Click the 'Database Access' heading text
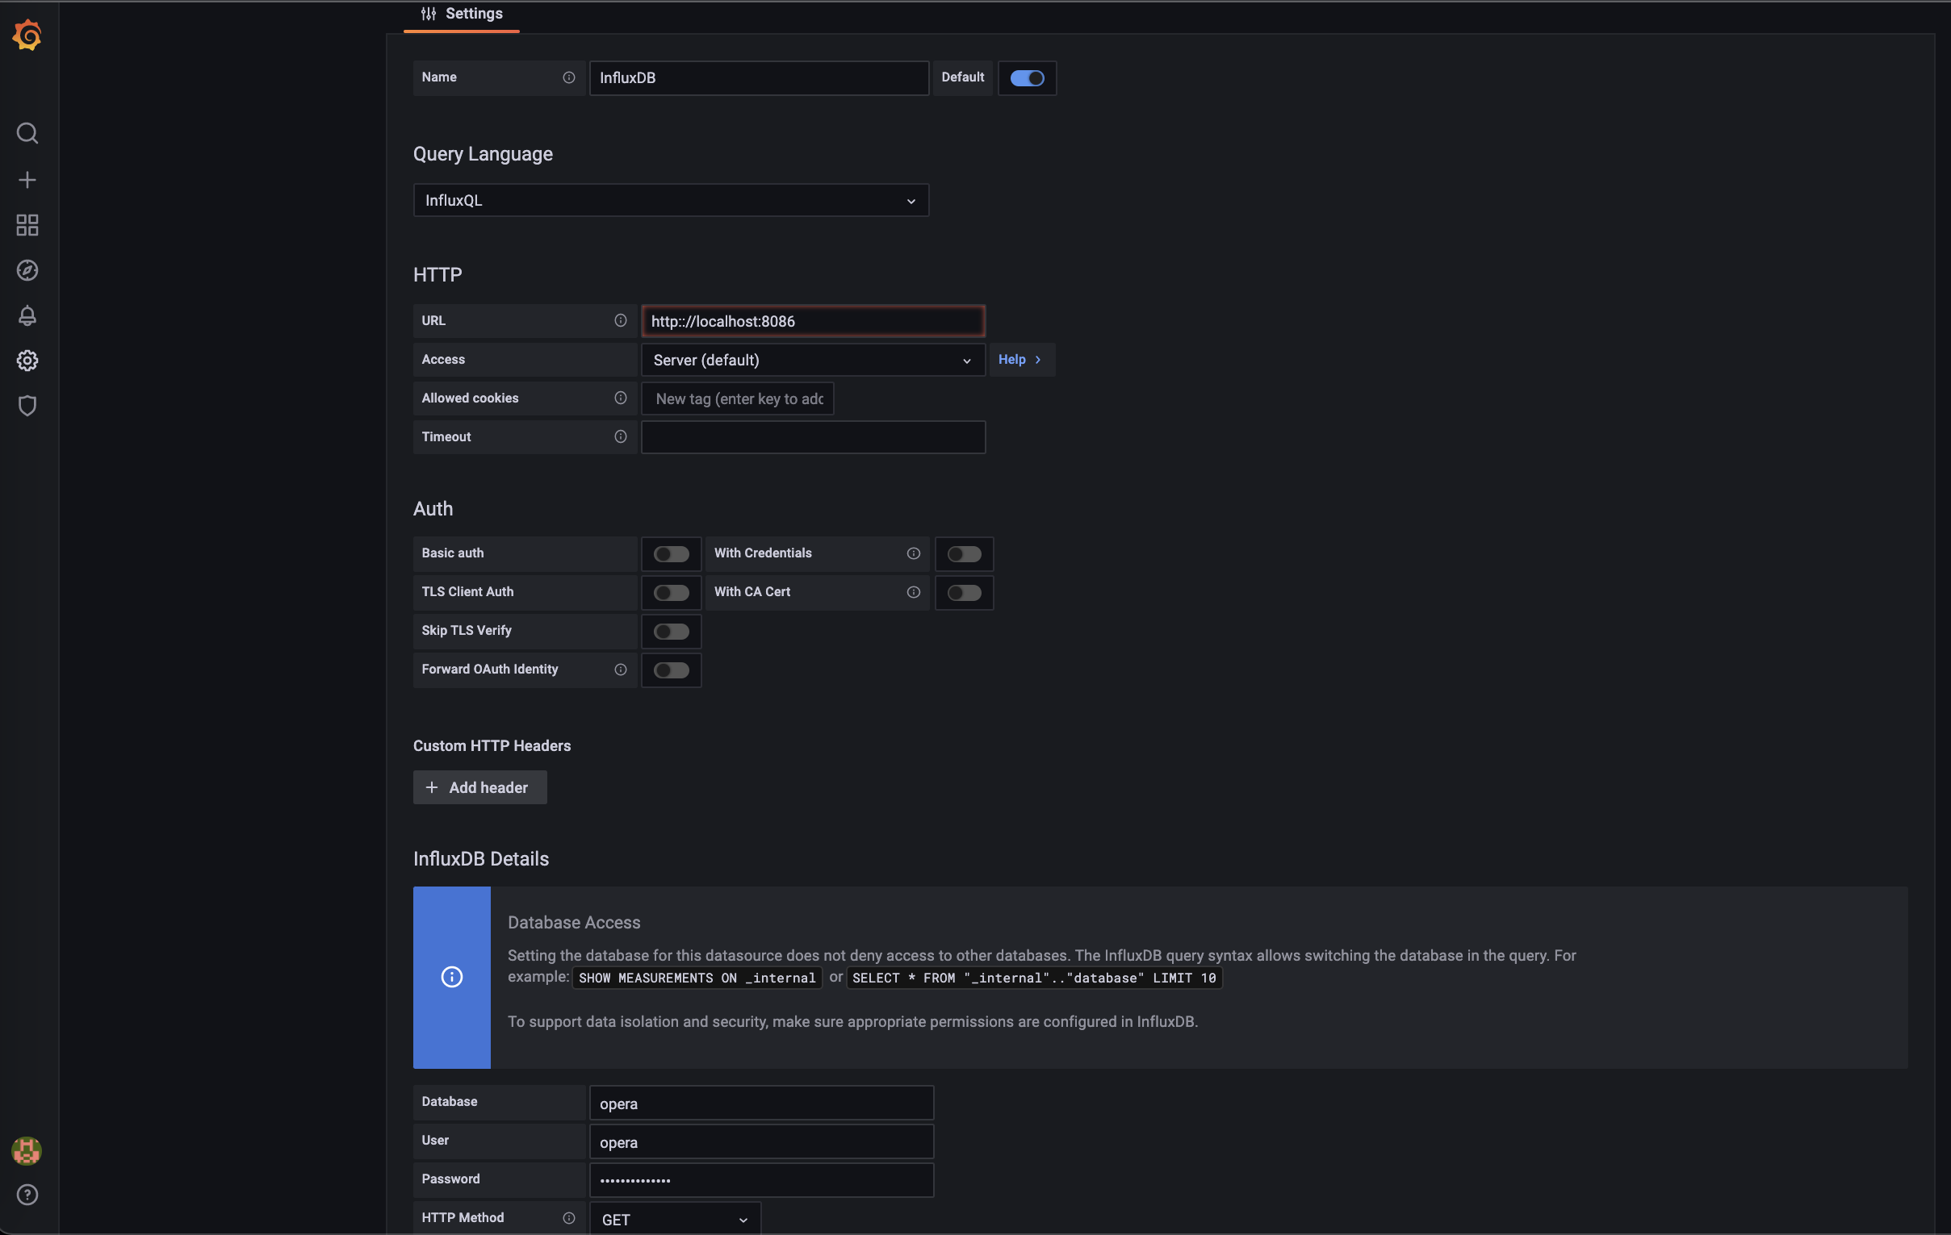This screenshot has width=1951, height=1235. (x=574, y=922)
